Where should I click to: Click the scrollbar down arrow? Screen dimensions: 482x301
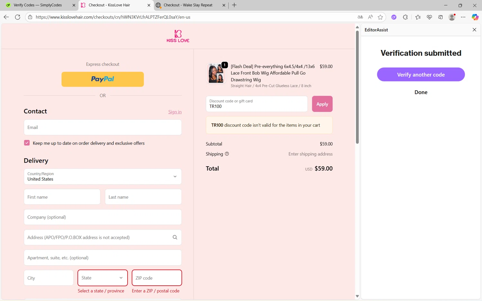point(357,296)
